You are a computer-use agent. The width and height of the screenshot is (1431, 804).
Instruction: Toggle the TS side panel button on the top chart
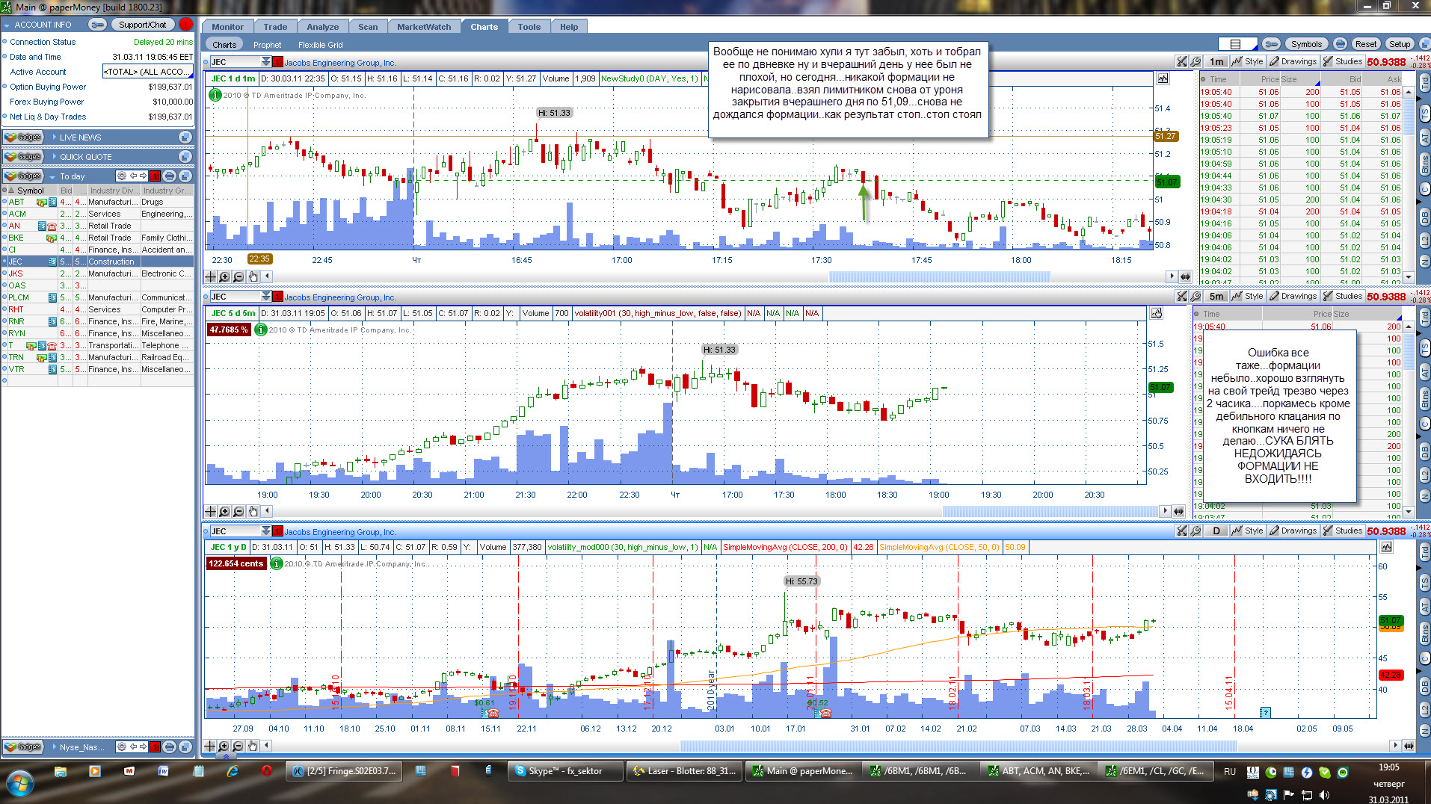1424,112
